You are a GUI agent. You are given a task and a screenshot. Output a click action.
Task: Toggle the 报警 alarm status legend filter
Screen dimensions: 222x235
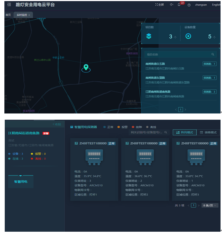click(123, 127)
